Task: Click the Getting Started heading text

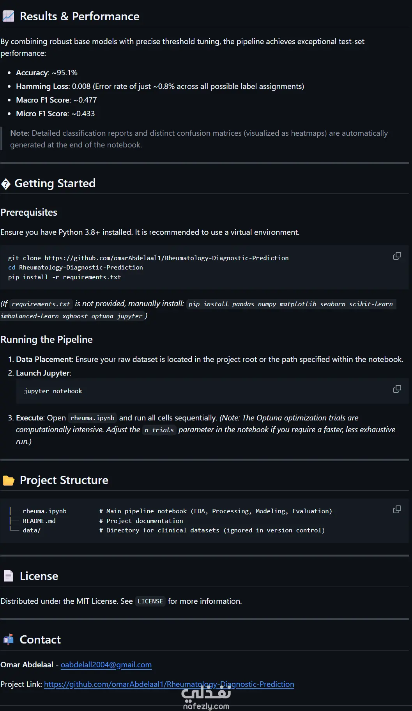Action: tap(55, 183)
